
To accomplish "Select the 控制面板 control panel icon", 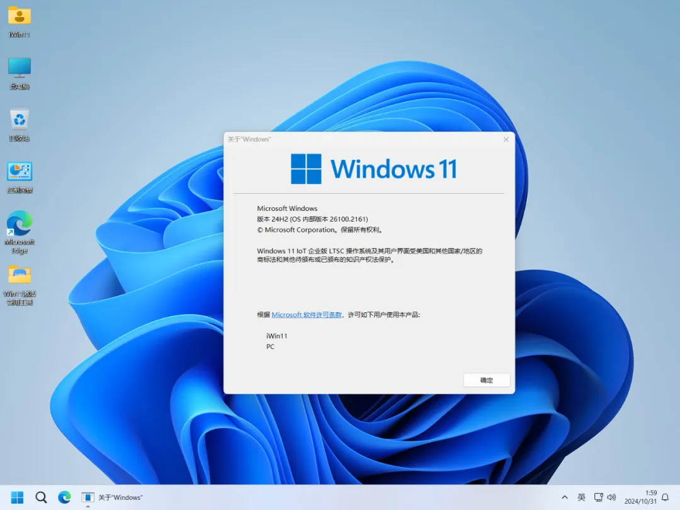I will (x=20, y=177).
